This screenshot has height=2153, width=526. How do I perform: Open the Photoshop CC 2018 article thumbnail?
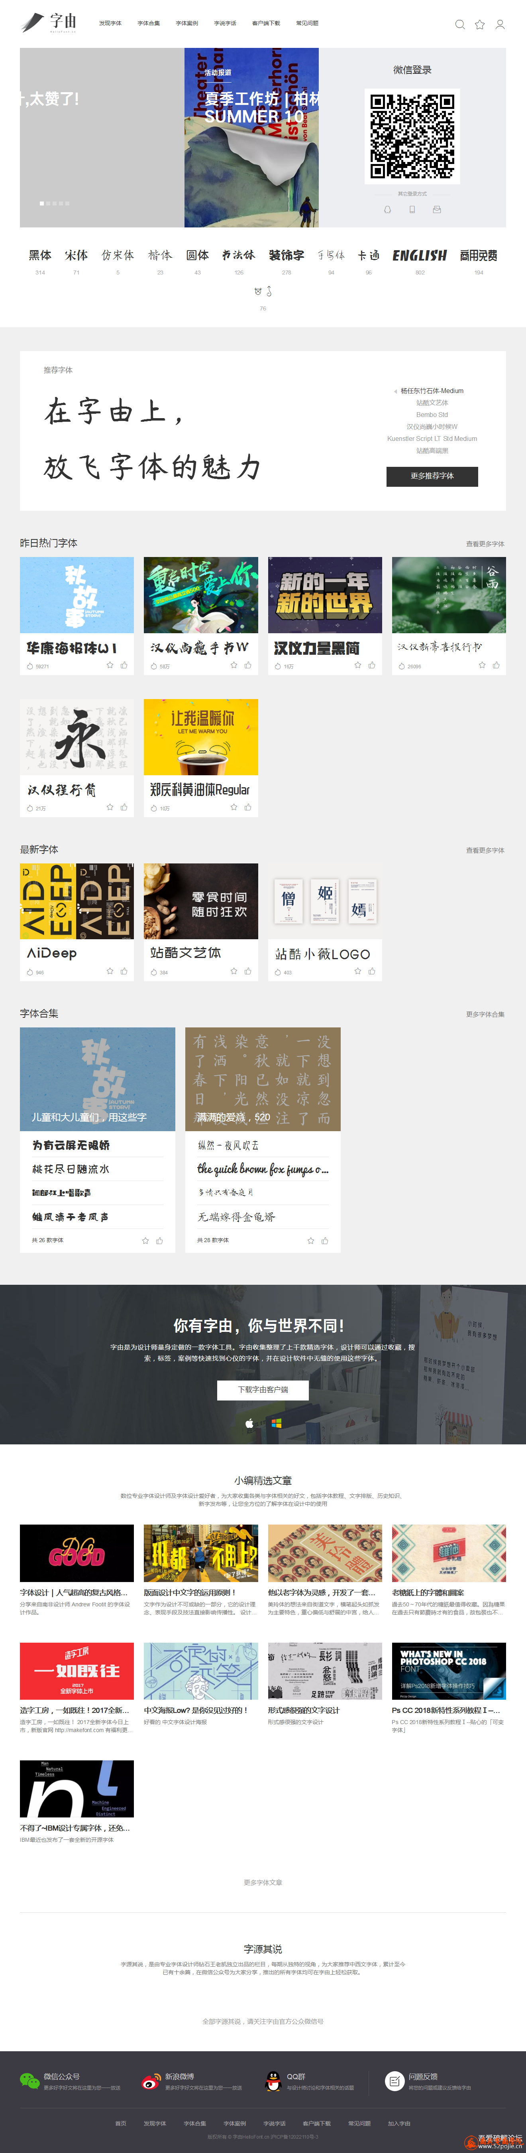click(448, 1671)
